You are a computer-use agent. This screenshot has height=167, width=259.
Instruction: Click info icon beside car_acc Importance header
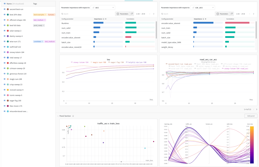[x=204, y=19]
